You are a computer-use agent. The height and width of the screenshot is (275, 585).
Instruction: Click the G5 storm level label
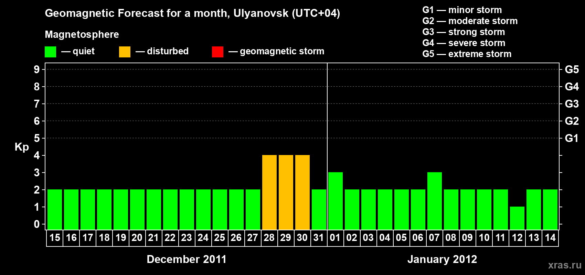572,69
